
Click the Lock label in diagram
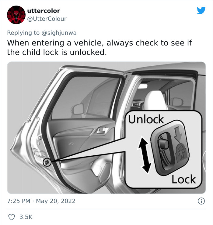tap(184, 180)
